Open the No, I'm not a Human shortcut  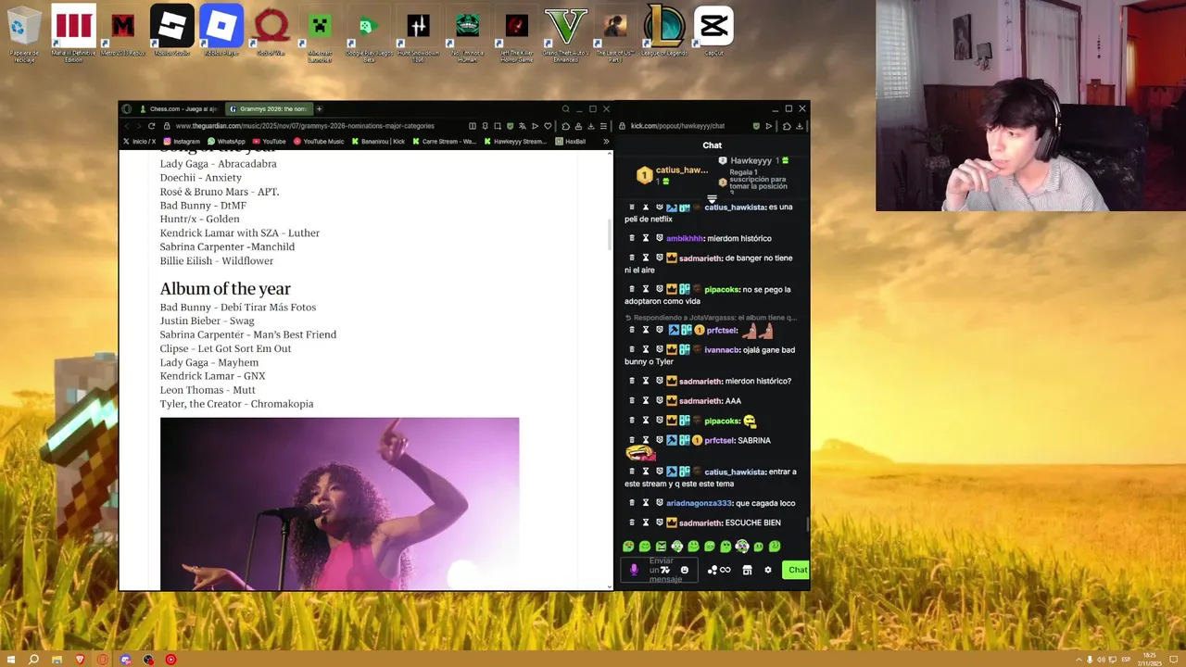(467, 33)
